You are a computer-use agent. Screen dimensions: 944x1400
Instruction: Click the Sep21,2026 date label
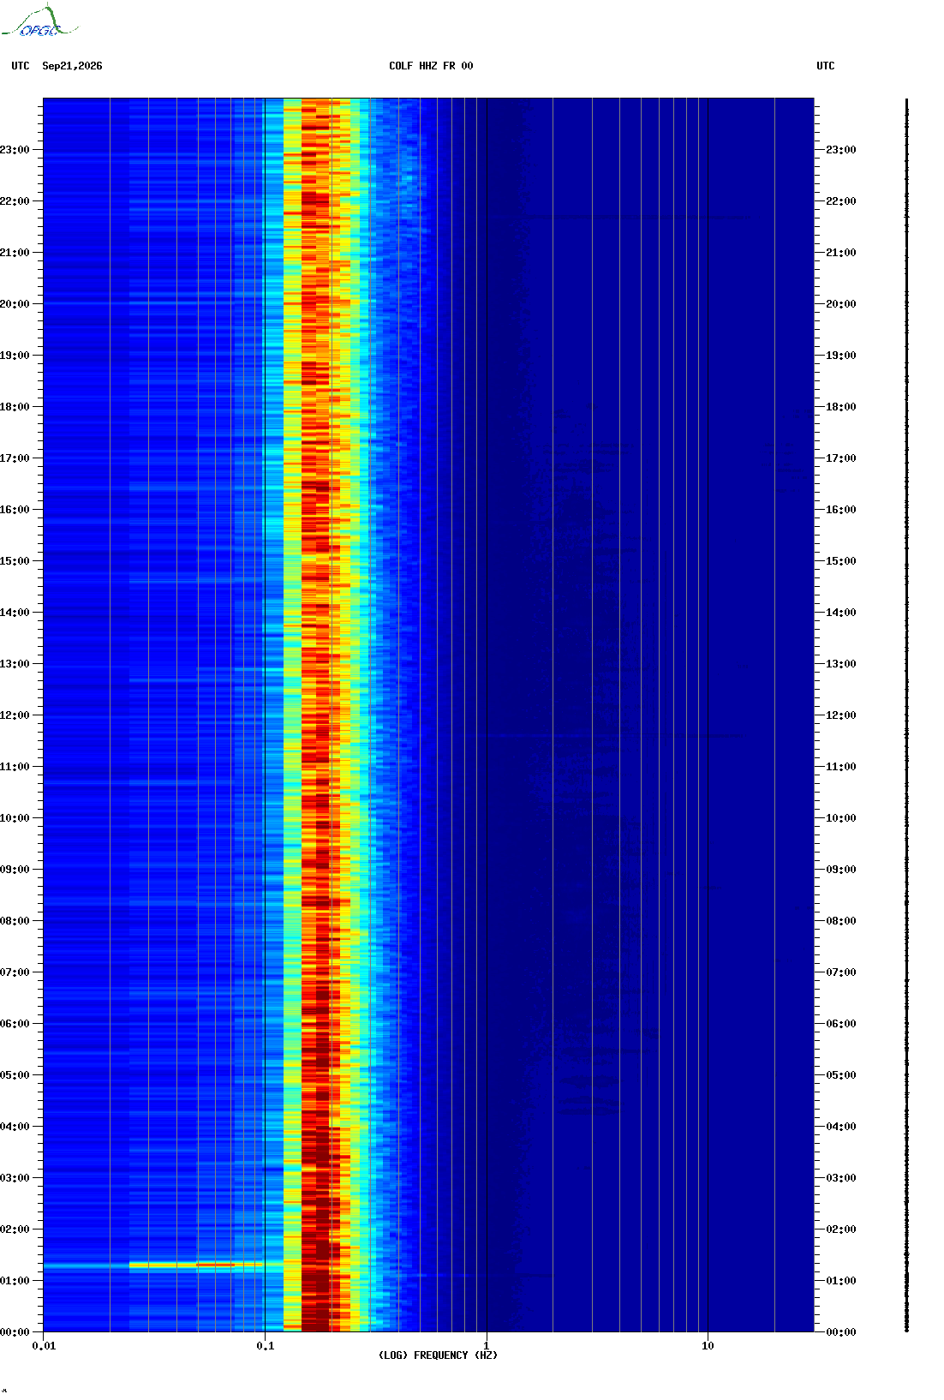pos(72,66)
